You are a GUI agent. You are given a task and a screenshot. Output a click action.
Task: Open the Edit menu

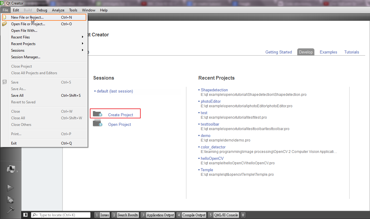coord(16,10)
